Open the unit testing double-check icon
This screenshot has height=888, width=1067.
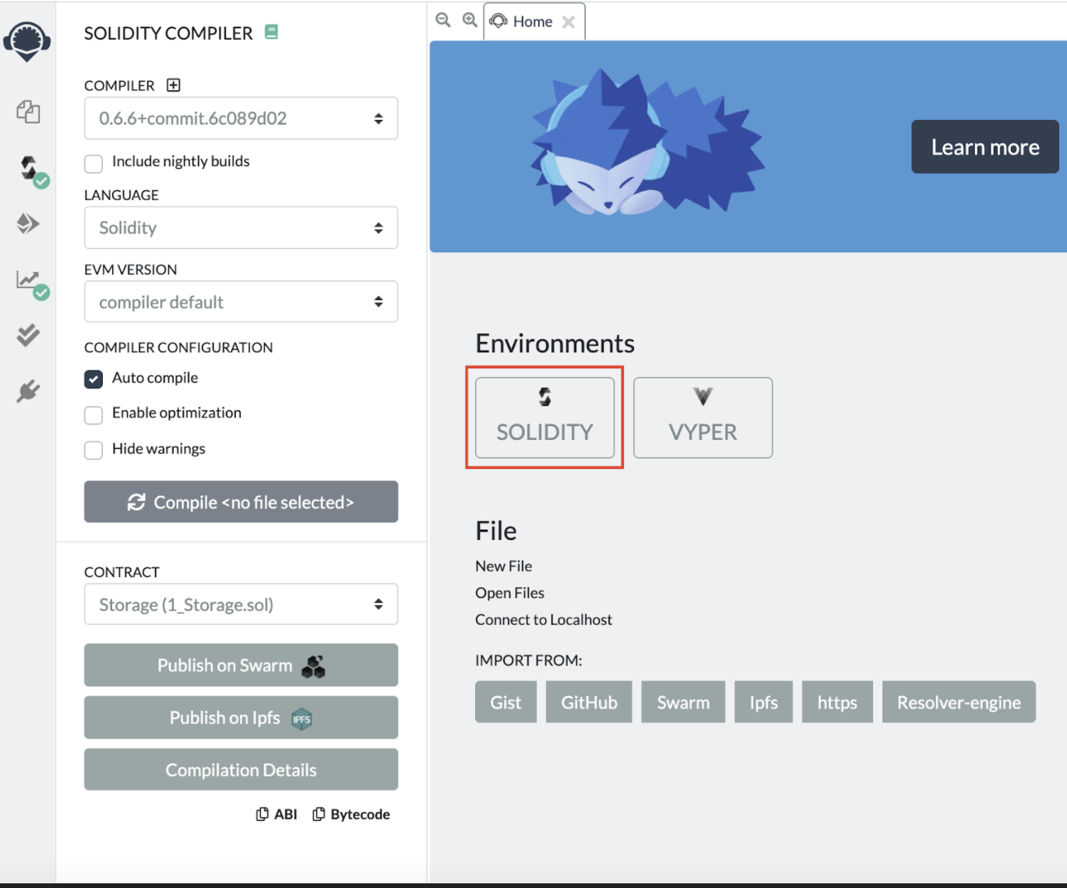pos(28,335)
